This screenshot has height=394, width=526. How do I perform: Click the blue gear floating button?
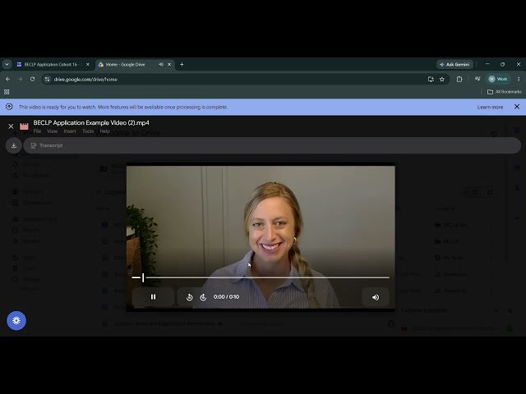click(16, 321)
